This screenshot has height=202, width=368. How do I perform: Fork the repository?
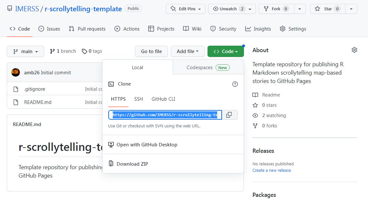(276, 9)
